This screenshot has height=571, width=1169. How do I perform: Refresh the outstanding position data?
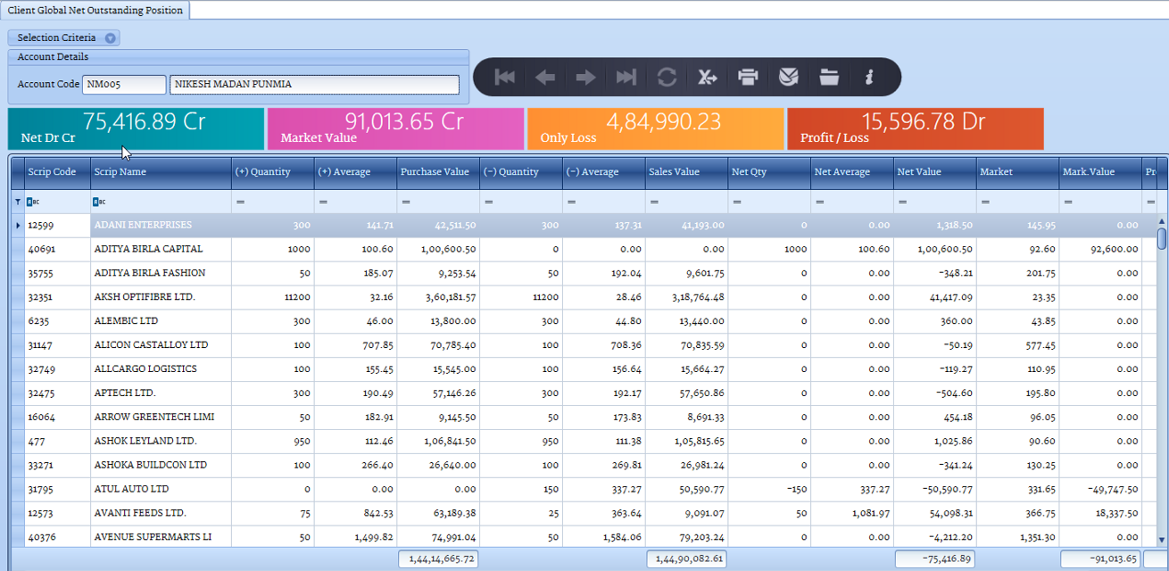click(x=667, y=78)
